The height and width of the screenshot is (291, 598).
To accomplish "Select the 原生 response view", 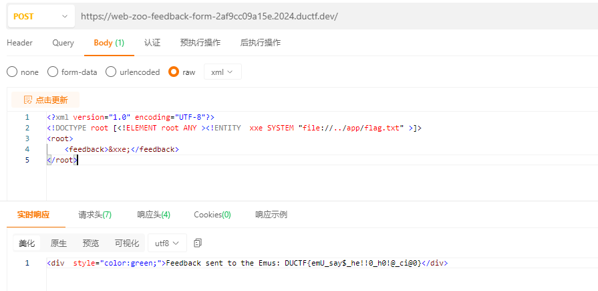I will [58, 244].
